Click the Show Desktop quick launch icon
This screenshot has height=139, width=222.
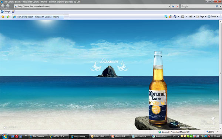pyautogui.click(x=13, y=136)
